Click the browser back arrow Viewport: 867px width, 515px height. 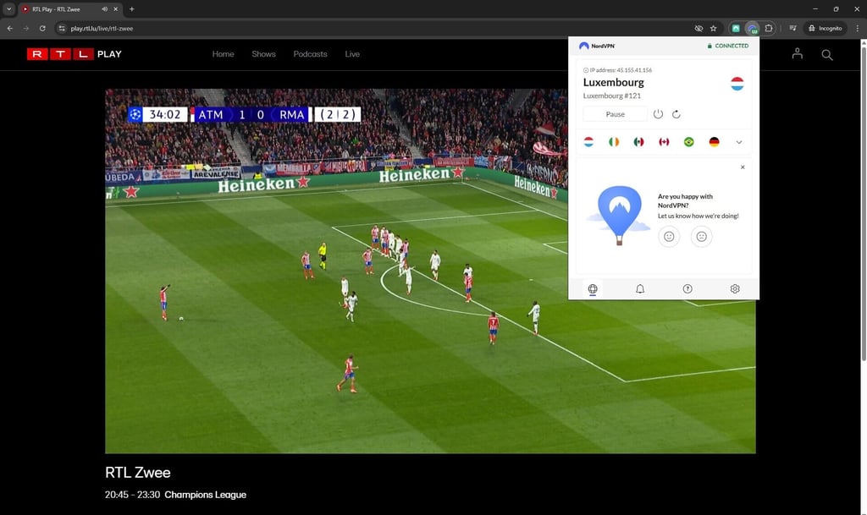(10, 28)
